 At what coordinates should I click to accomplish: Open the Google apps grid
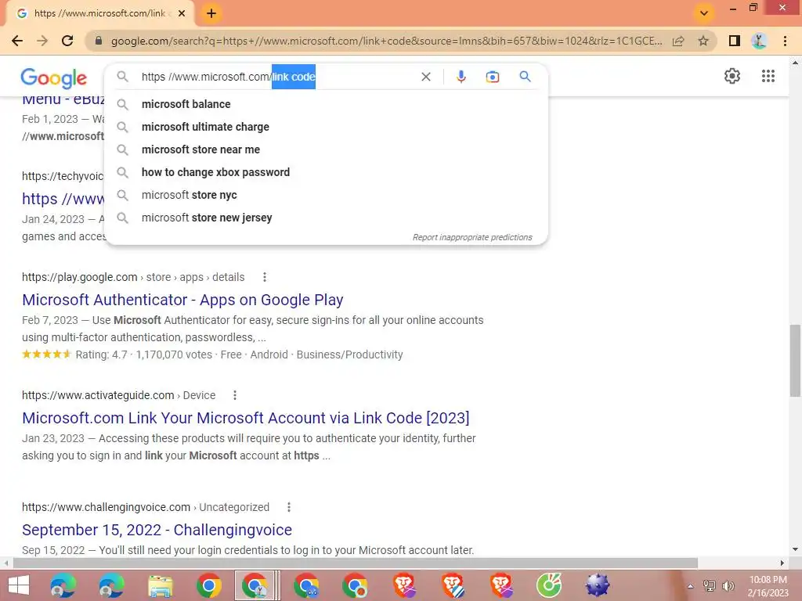(768, 76)
